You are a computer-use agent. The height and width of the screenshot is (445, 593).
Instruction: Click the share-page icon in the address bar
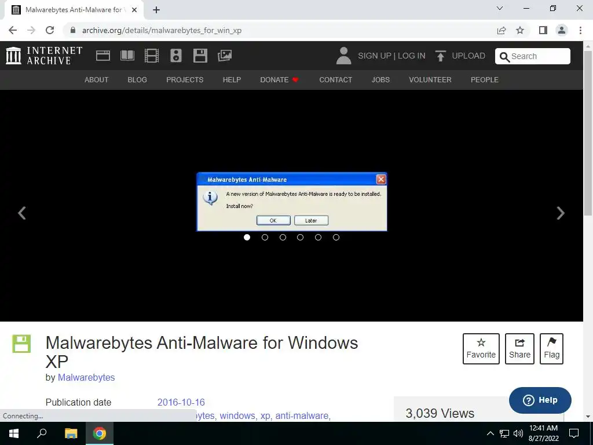(502, 30)
